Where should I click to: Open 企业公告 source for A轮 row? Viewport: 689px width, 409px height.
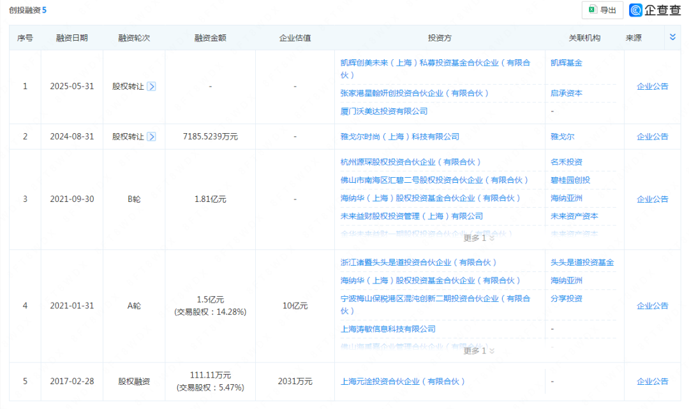tap(652, 306)
